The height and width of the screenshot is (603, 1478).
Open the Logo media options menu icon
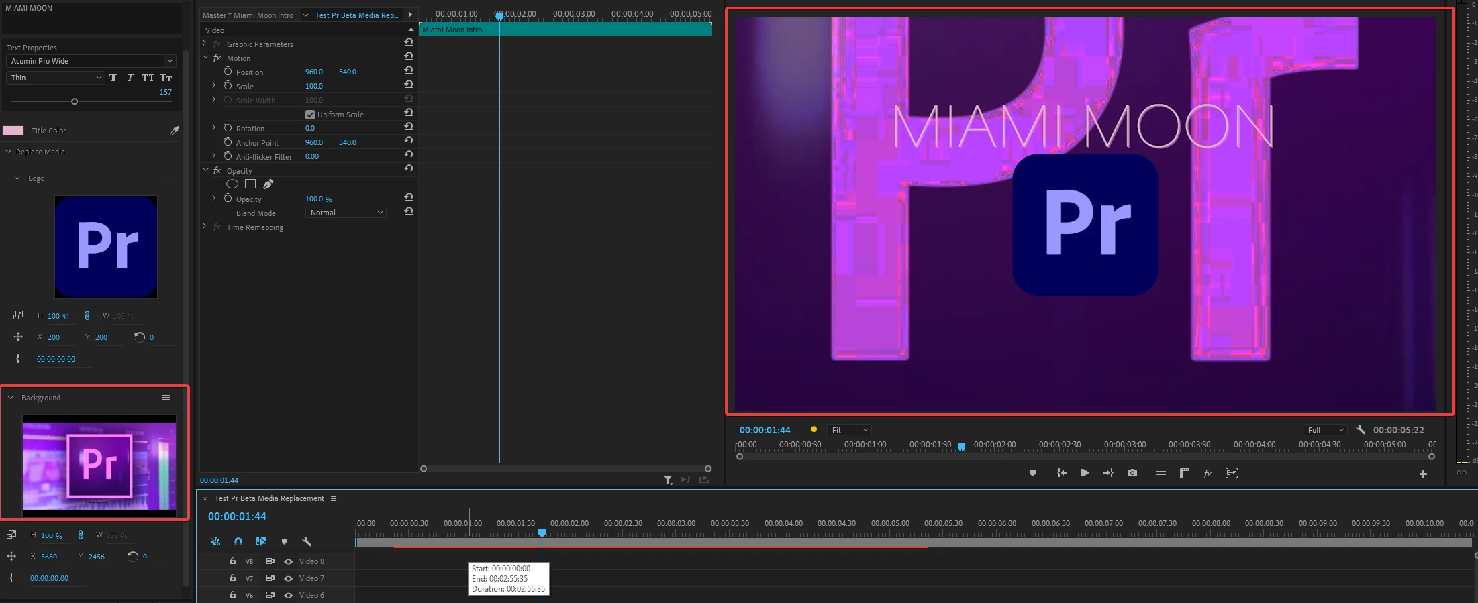[x=166, y=178]
